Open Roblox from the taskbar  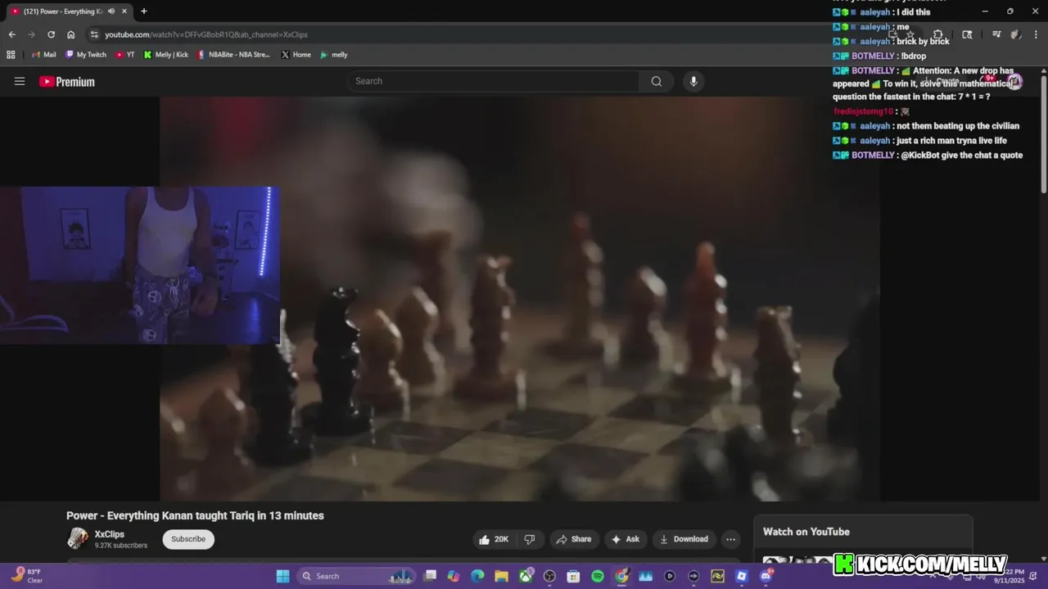(x=742, y=576)
